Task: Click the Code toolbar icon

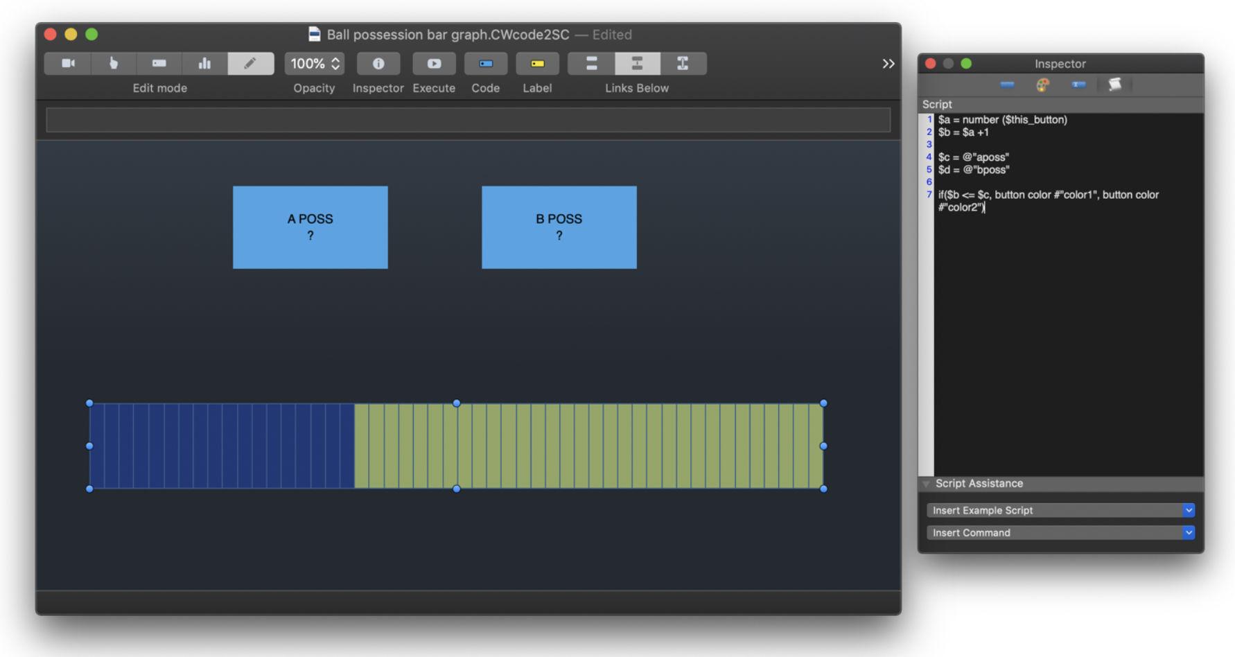Action: (x=486, y=63)
